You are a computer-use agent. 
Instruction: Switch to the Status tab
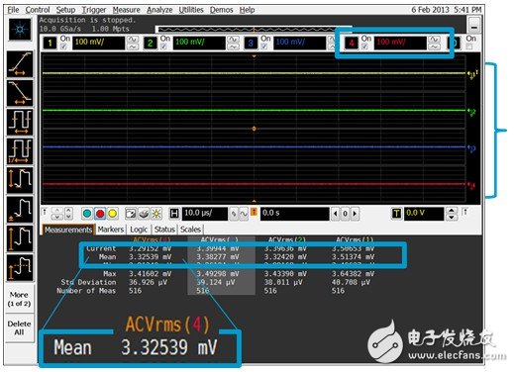164,230
